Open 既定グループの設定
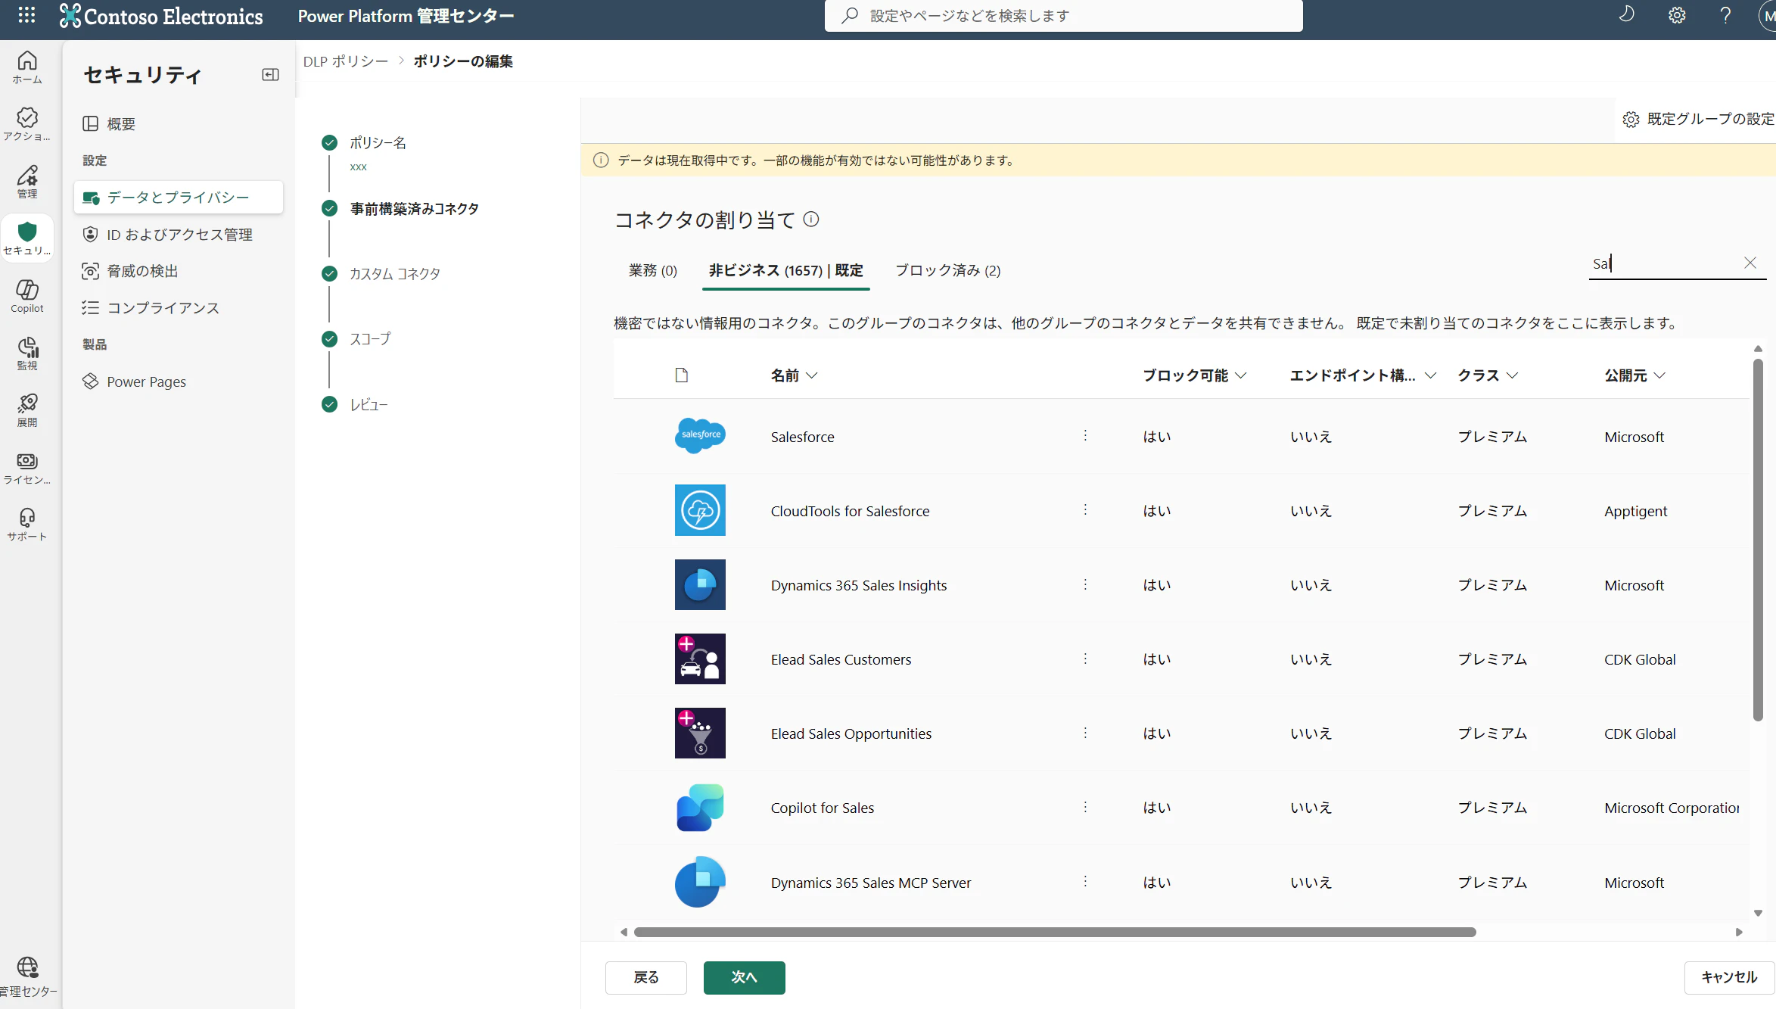This screenshot has height=1009, width=1776. tap(1698, 119)
